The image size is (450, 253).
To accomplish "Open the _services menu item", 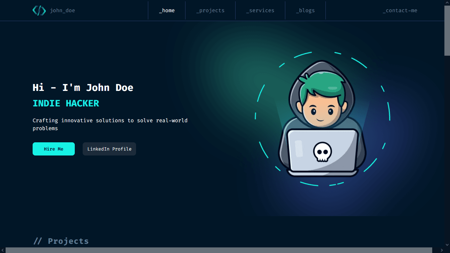I will [260, 10].
